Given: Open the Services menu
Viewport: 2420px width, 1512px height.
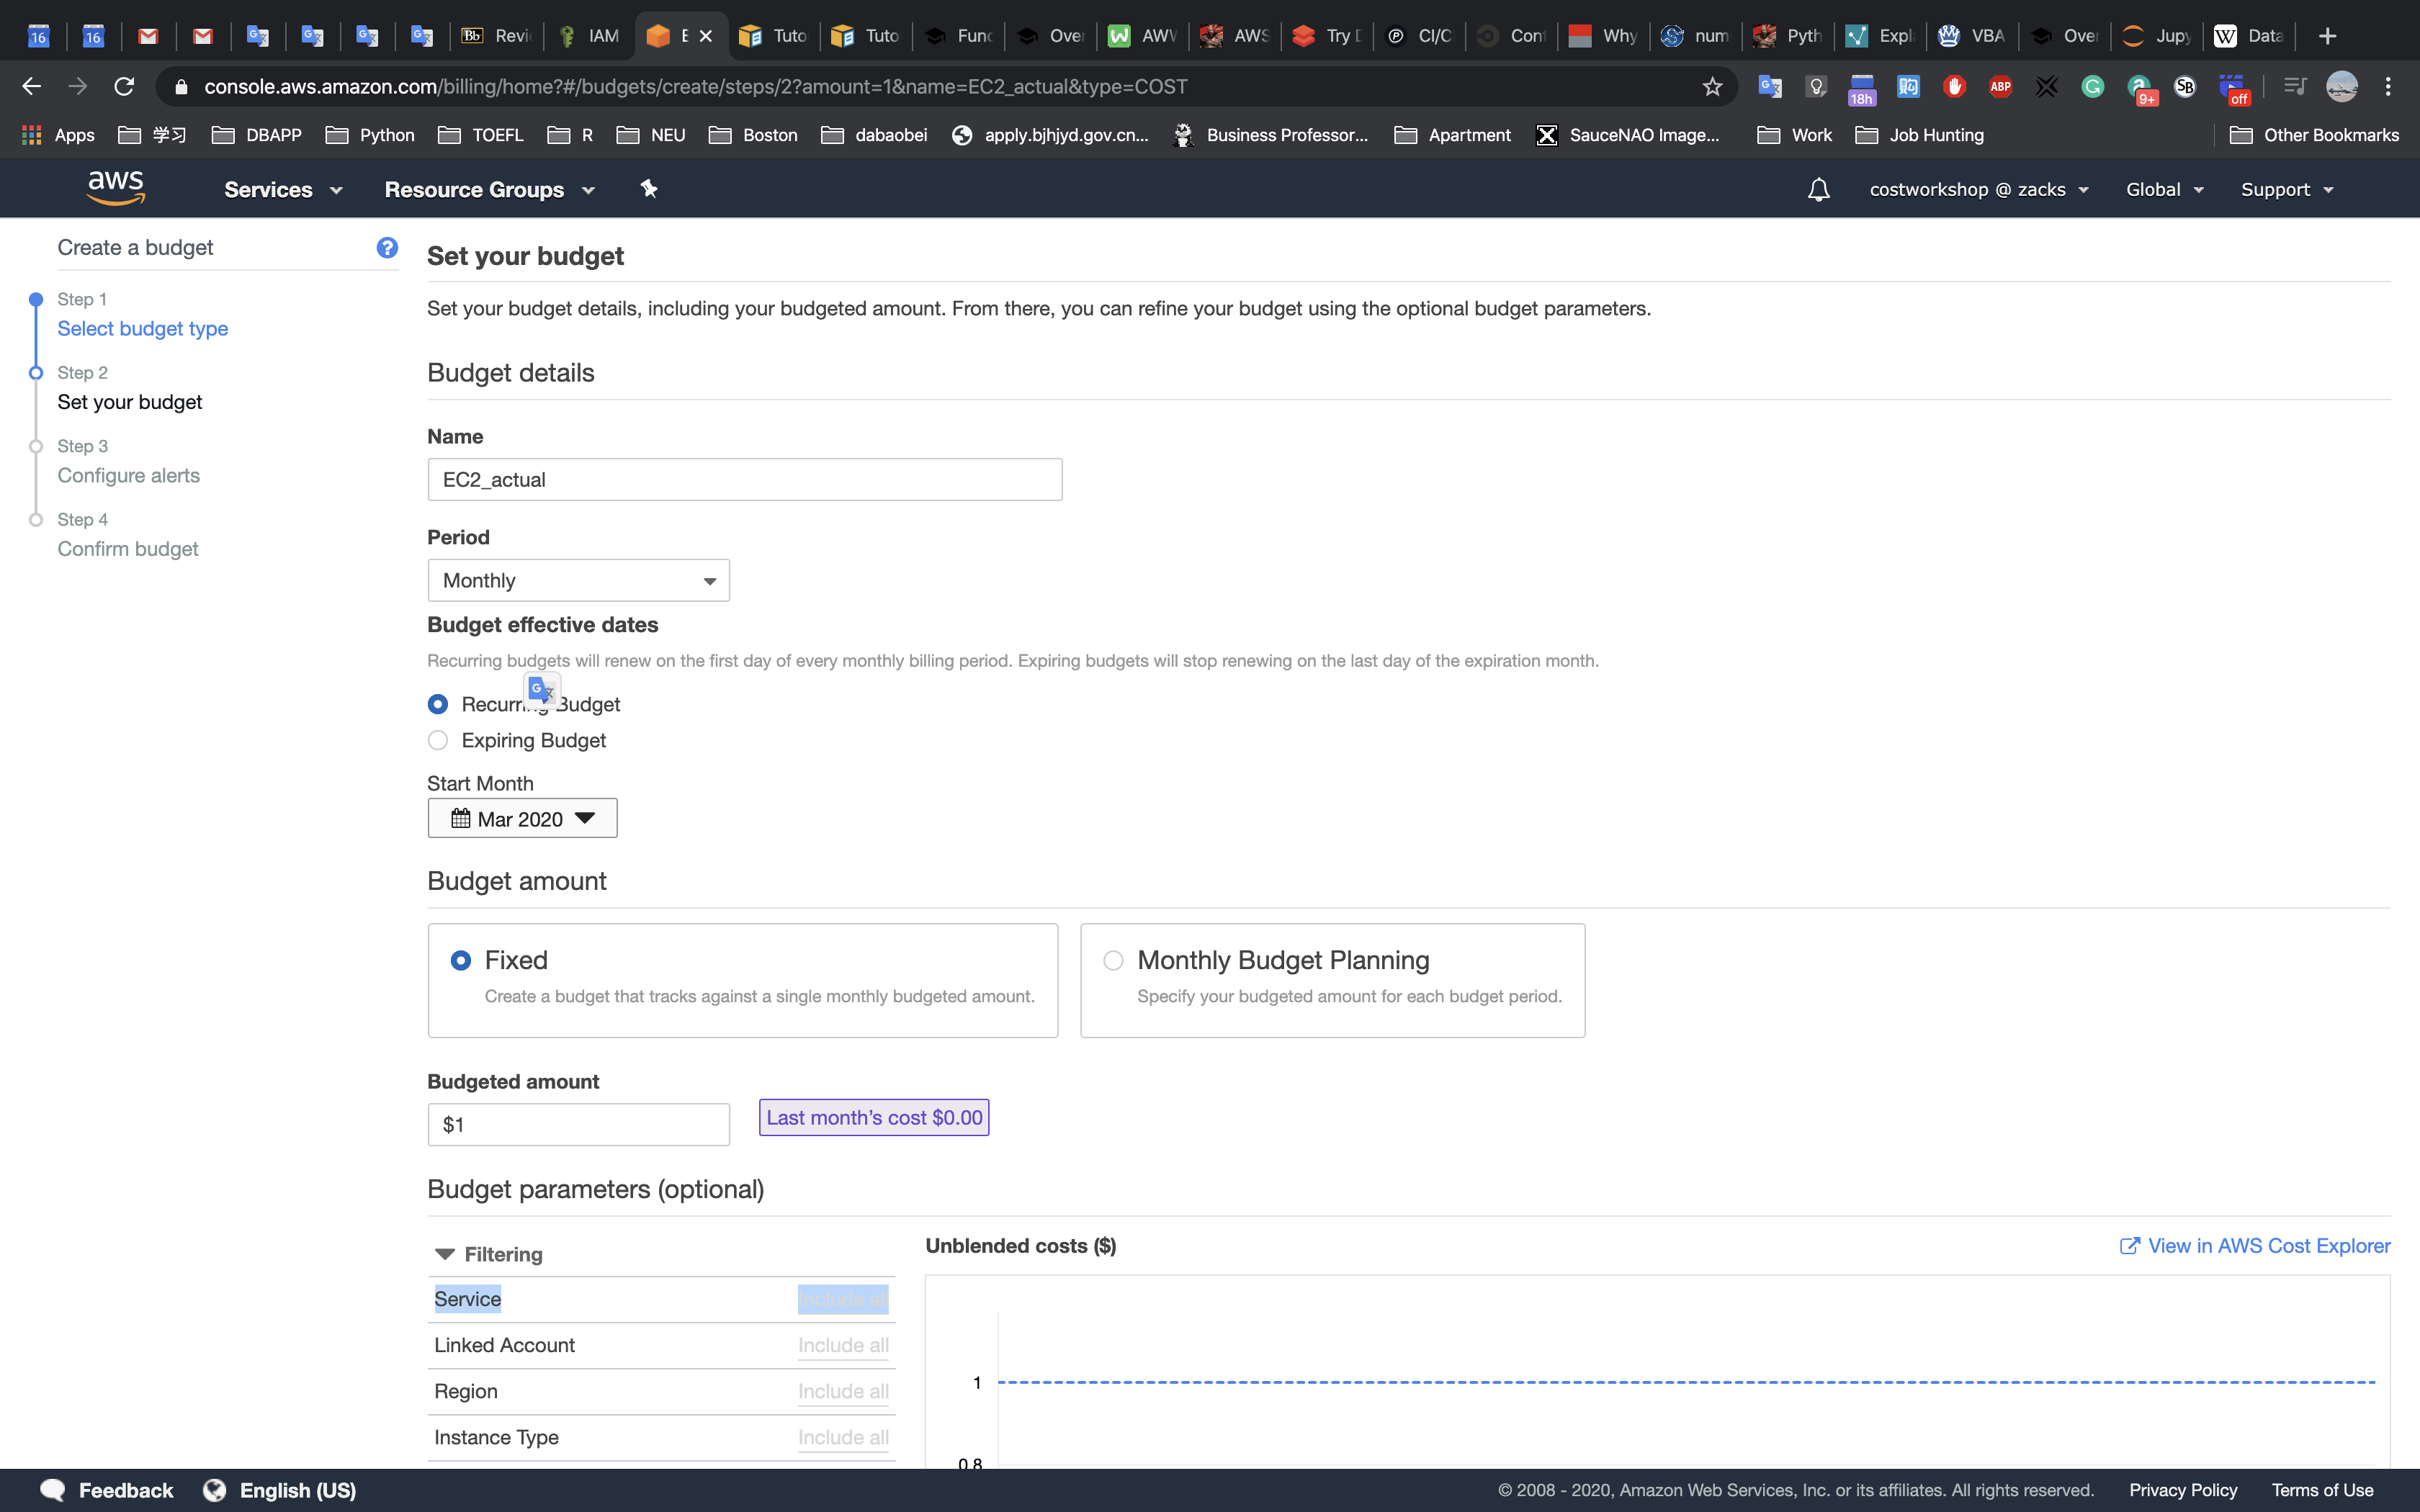Looking at the screenshot, I should (283, 190).
